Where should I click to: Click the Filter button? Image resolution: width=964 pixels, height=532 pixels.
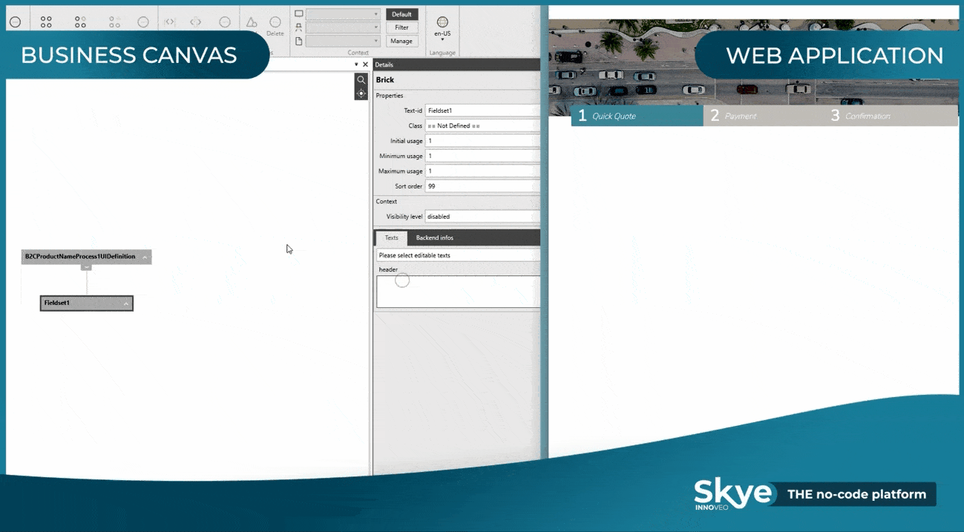coord(401,27)
